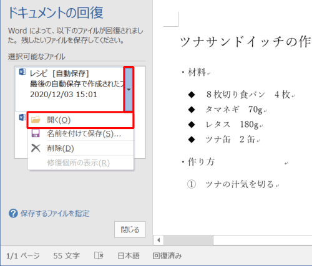Image resolution: width=312 pixels, height=266 pixels.
Task: Click the ・作り方 heading
Action: coord(198,162)
